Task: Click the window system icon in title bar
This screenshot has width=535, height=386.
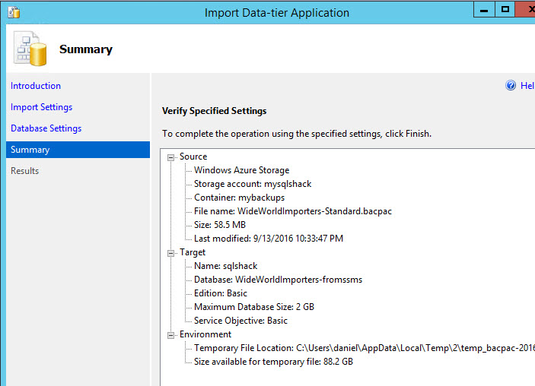Action: [13, 12]
